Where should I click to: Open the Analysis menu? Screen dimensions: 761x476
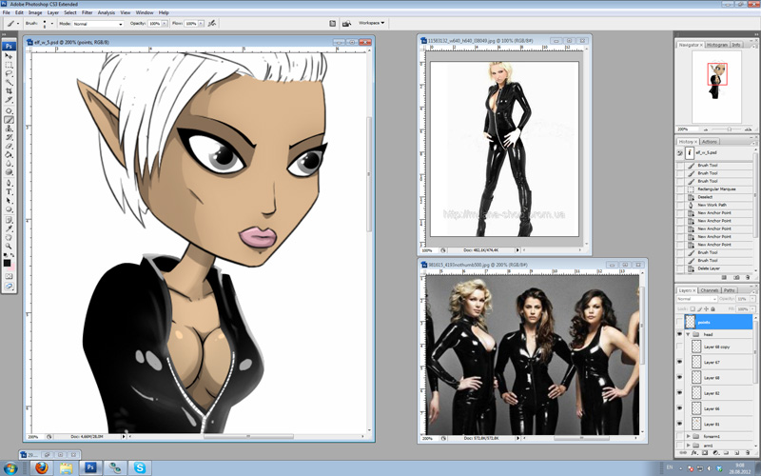tap(106, 12)
